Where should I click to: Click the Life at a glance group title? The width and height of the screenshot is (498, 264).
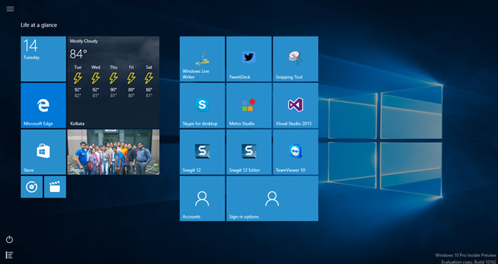point(39,25)
